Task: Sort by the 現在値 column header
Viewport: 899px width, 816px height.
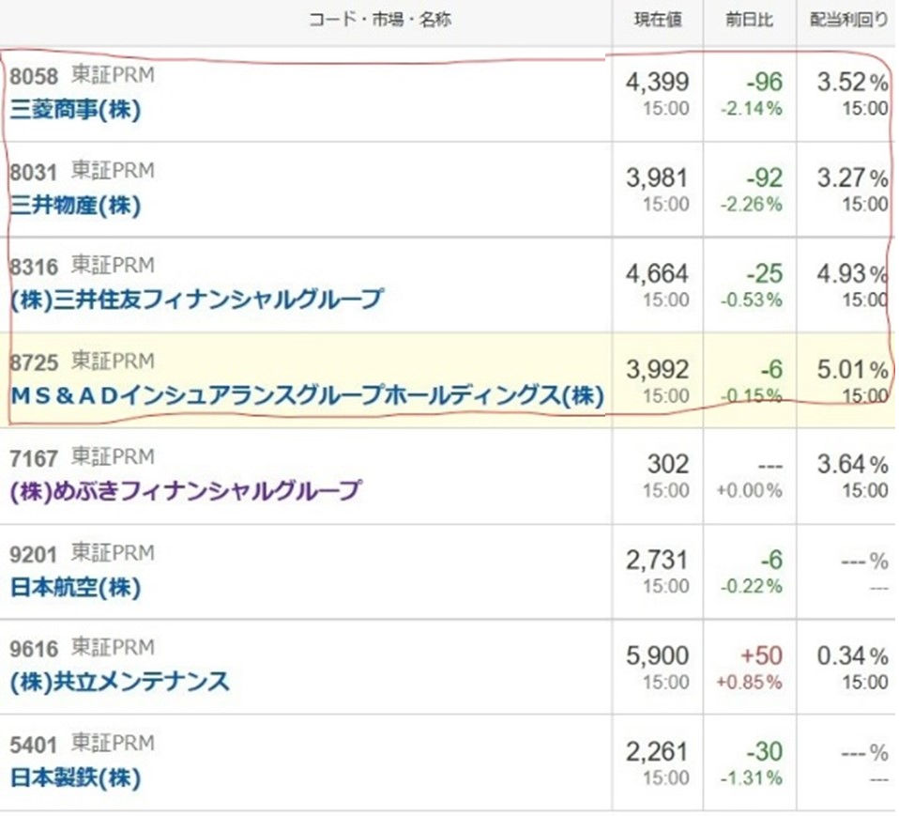Action: [658, 21]
